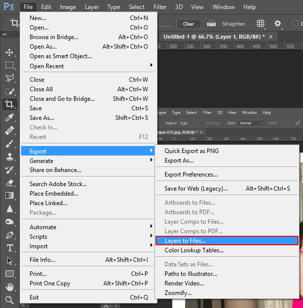This screenshot has width=303, height=308.
Task: Open the Image menu
Action: tap(68, 7)
